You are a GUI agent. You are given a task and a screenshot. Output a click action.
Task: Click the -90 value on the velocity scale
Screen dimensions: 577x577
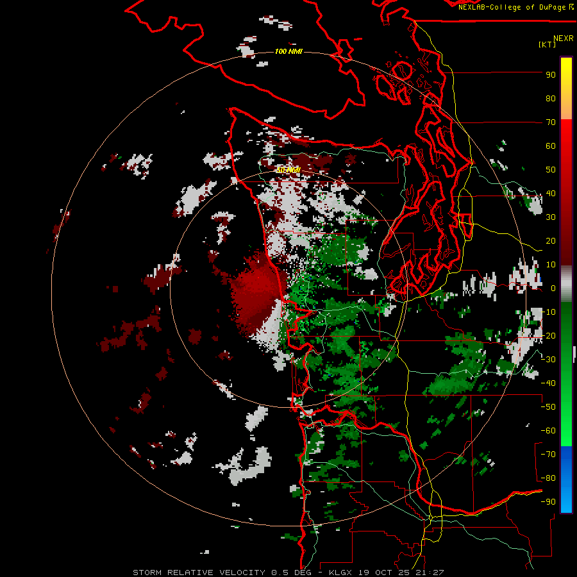[x=548, y=502]
